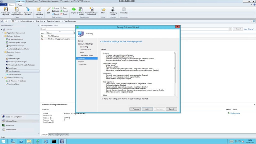
Task: Open Create Task Sequence Media tool
Action: 17,11
